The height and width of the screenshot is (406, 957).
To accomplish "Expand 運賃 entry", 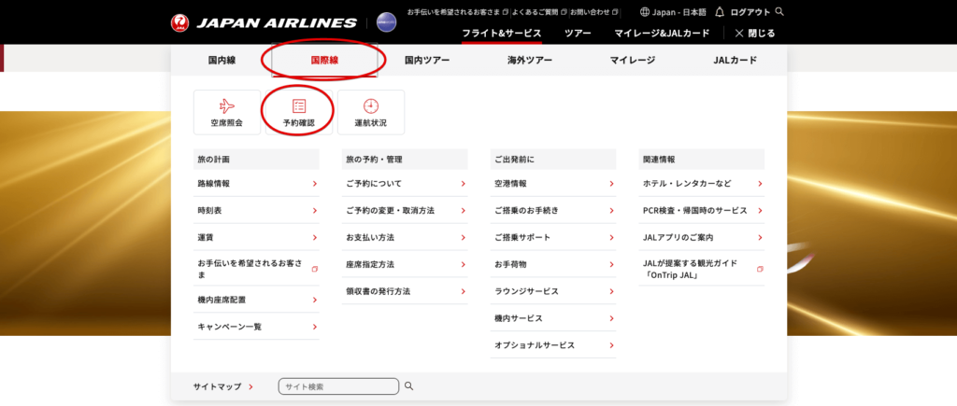I will pos(256,237).
